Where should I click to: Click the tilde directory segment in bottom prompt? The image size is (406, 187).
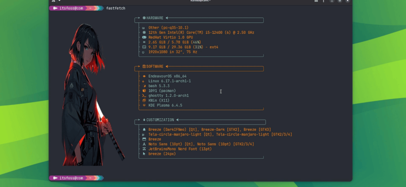(90, 178)
